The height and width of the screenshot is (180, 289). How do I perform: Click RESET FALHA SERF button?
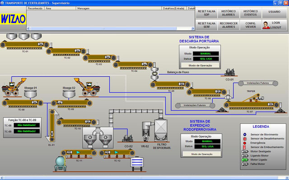click(206, 25)
